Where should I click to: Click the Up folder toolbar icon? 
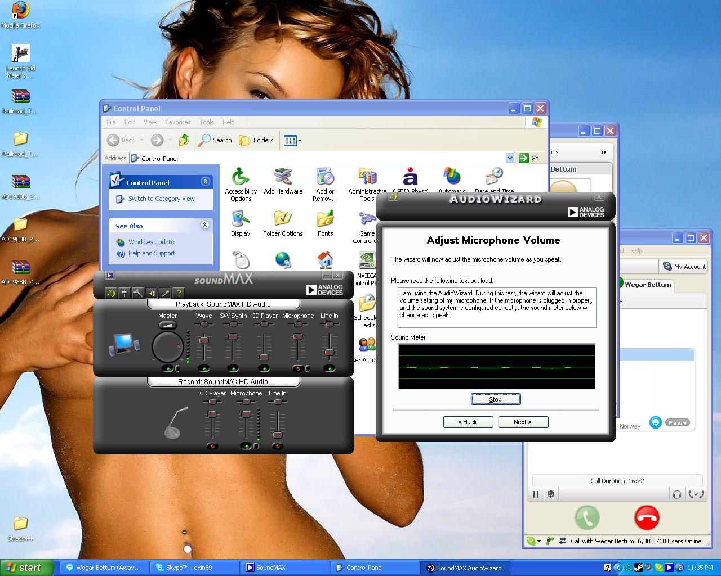click(184, 140)
